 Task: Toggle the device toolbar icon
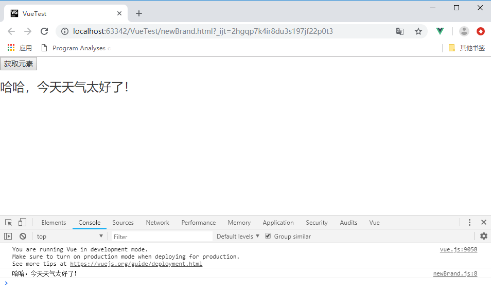tap(22, 222)
